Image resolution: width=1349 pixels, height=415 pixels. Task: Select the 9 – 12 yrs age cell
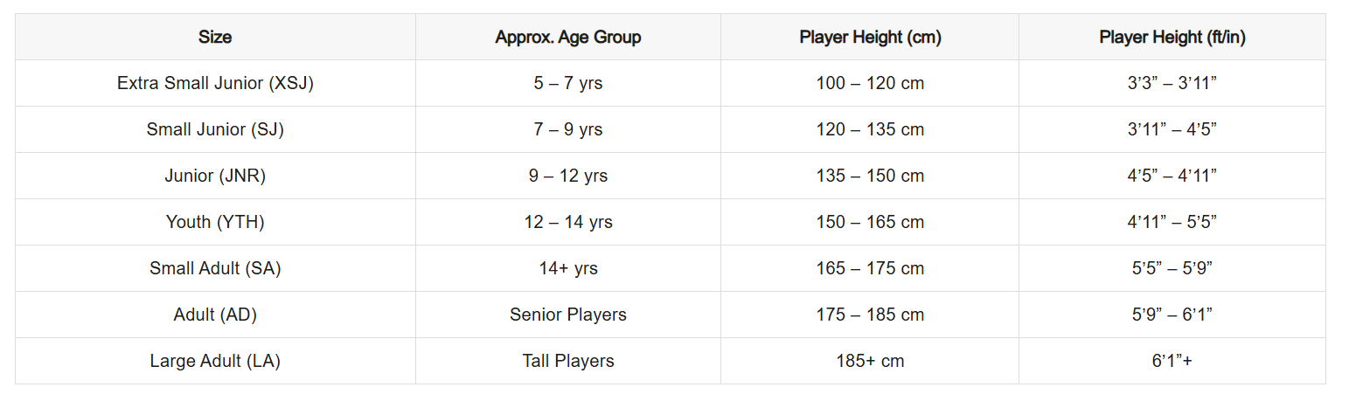pyautogui.click(x=568, y=176)
